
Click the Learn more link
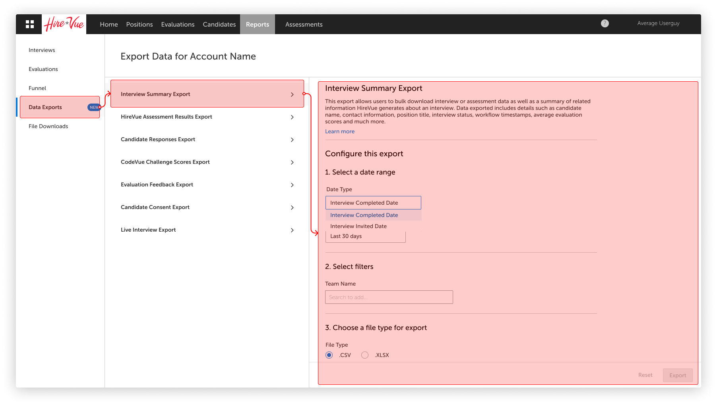coord(340,131)
